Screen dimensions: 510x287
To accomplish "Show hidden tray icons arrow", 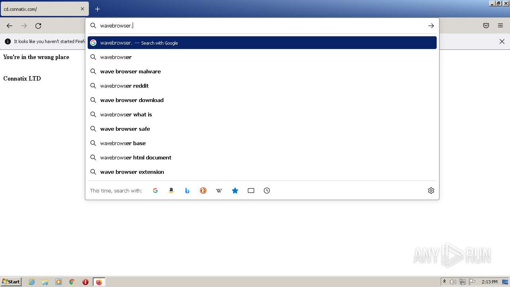I will click(x=444, y=282).
